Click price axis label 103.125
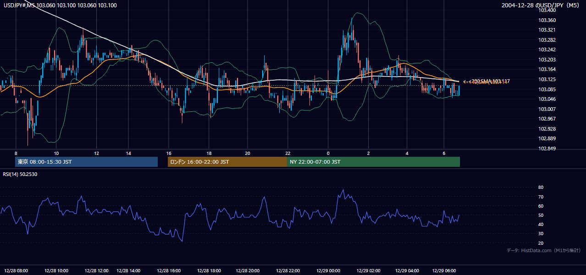 pyautogui.click(x=547, y=79)
